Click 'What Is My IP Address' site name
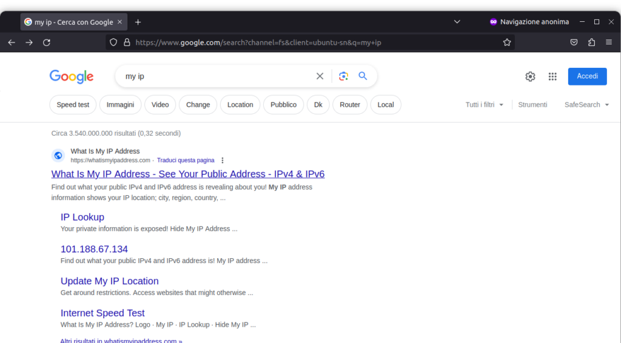Image resolution: width=621 pixels, height=343 pixels. [x=105, y=151]
